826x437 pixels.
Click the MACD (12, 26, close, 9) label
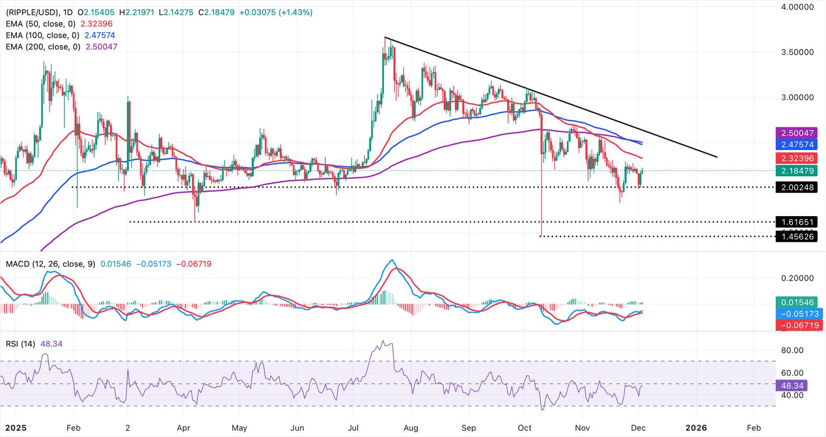51,264
